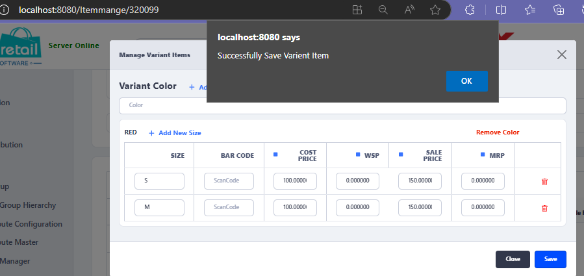Remove the RED color variant

coord(498,132)
